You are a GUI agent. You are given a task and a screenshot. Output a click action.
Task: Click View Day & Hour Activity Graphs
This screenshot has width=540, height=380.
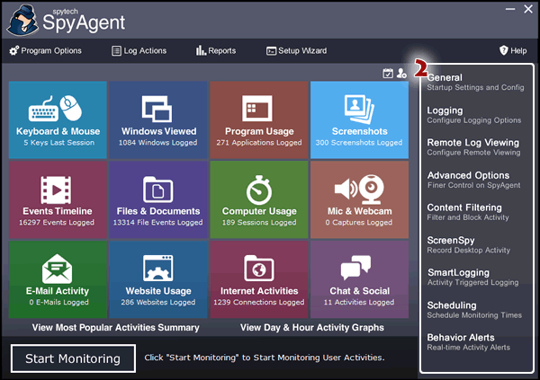(311, 328)
